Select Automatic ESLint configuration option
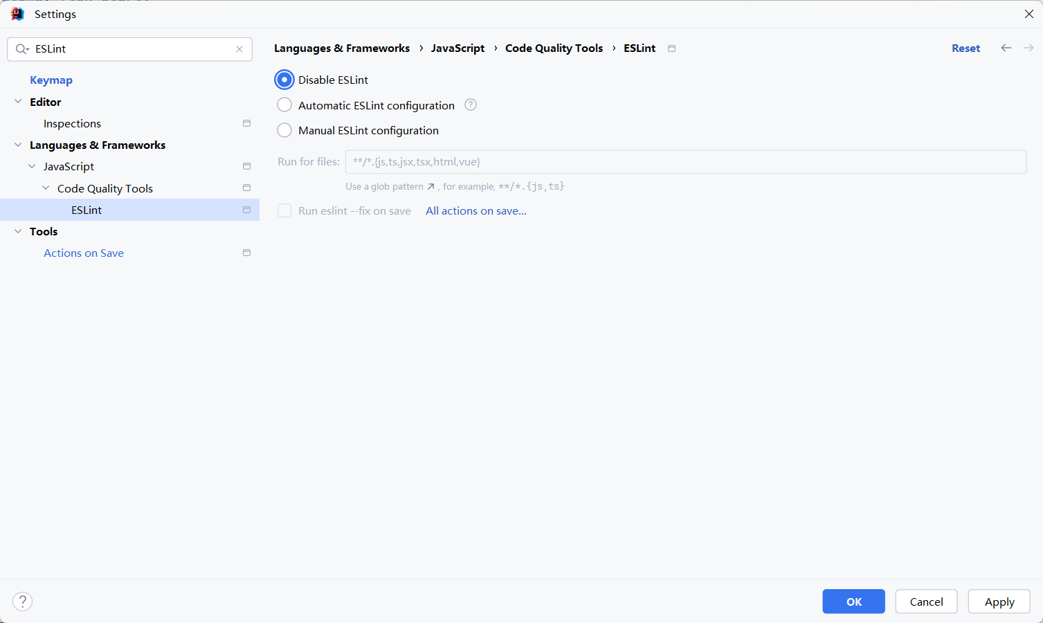Screen dimensions: 1043x623 pos(284,105)
